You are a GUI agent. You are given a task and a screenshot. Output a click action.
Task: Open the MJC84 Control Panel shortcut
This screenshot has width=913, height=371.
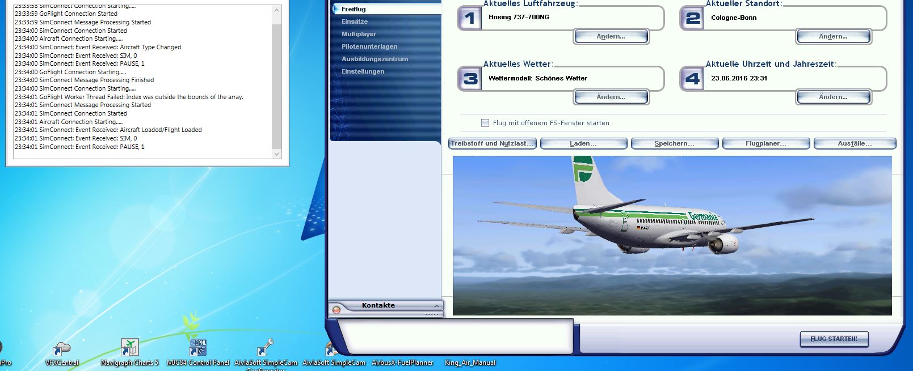(198, 348)
